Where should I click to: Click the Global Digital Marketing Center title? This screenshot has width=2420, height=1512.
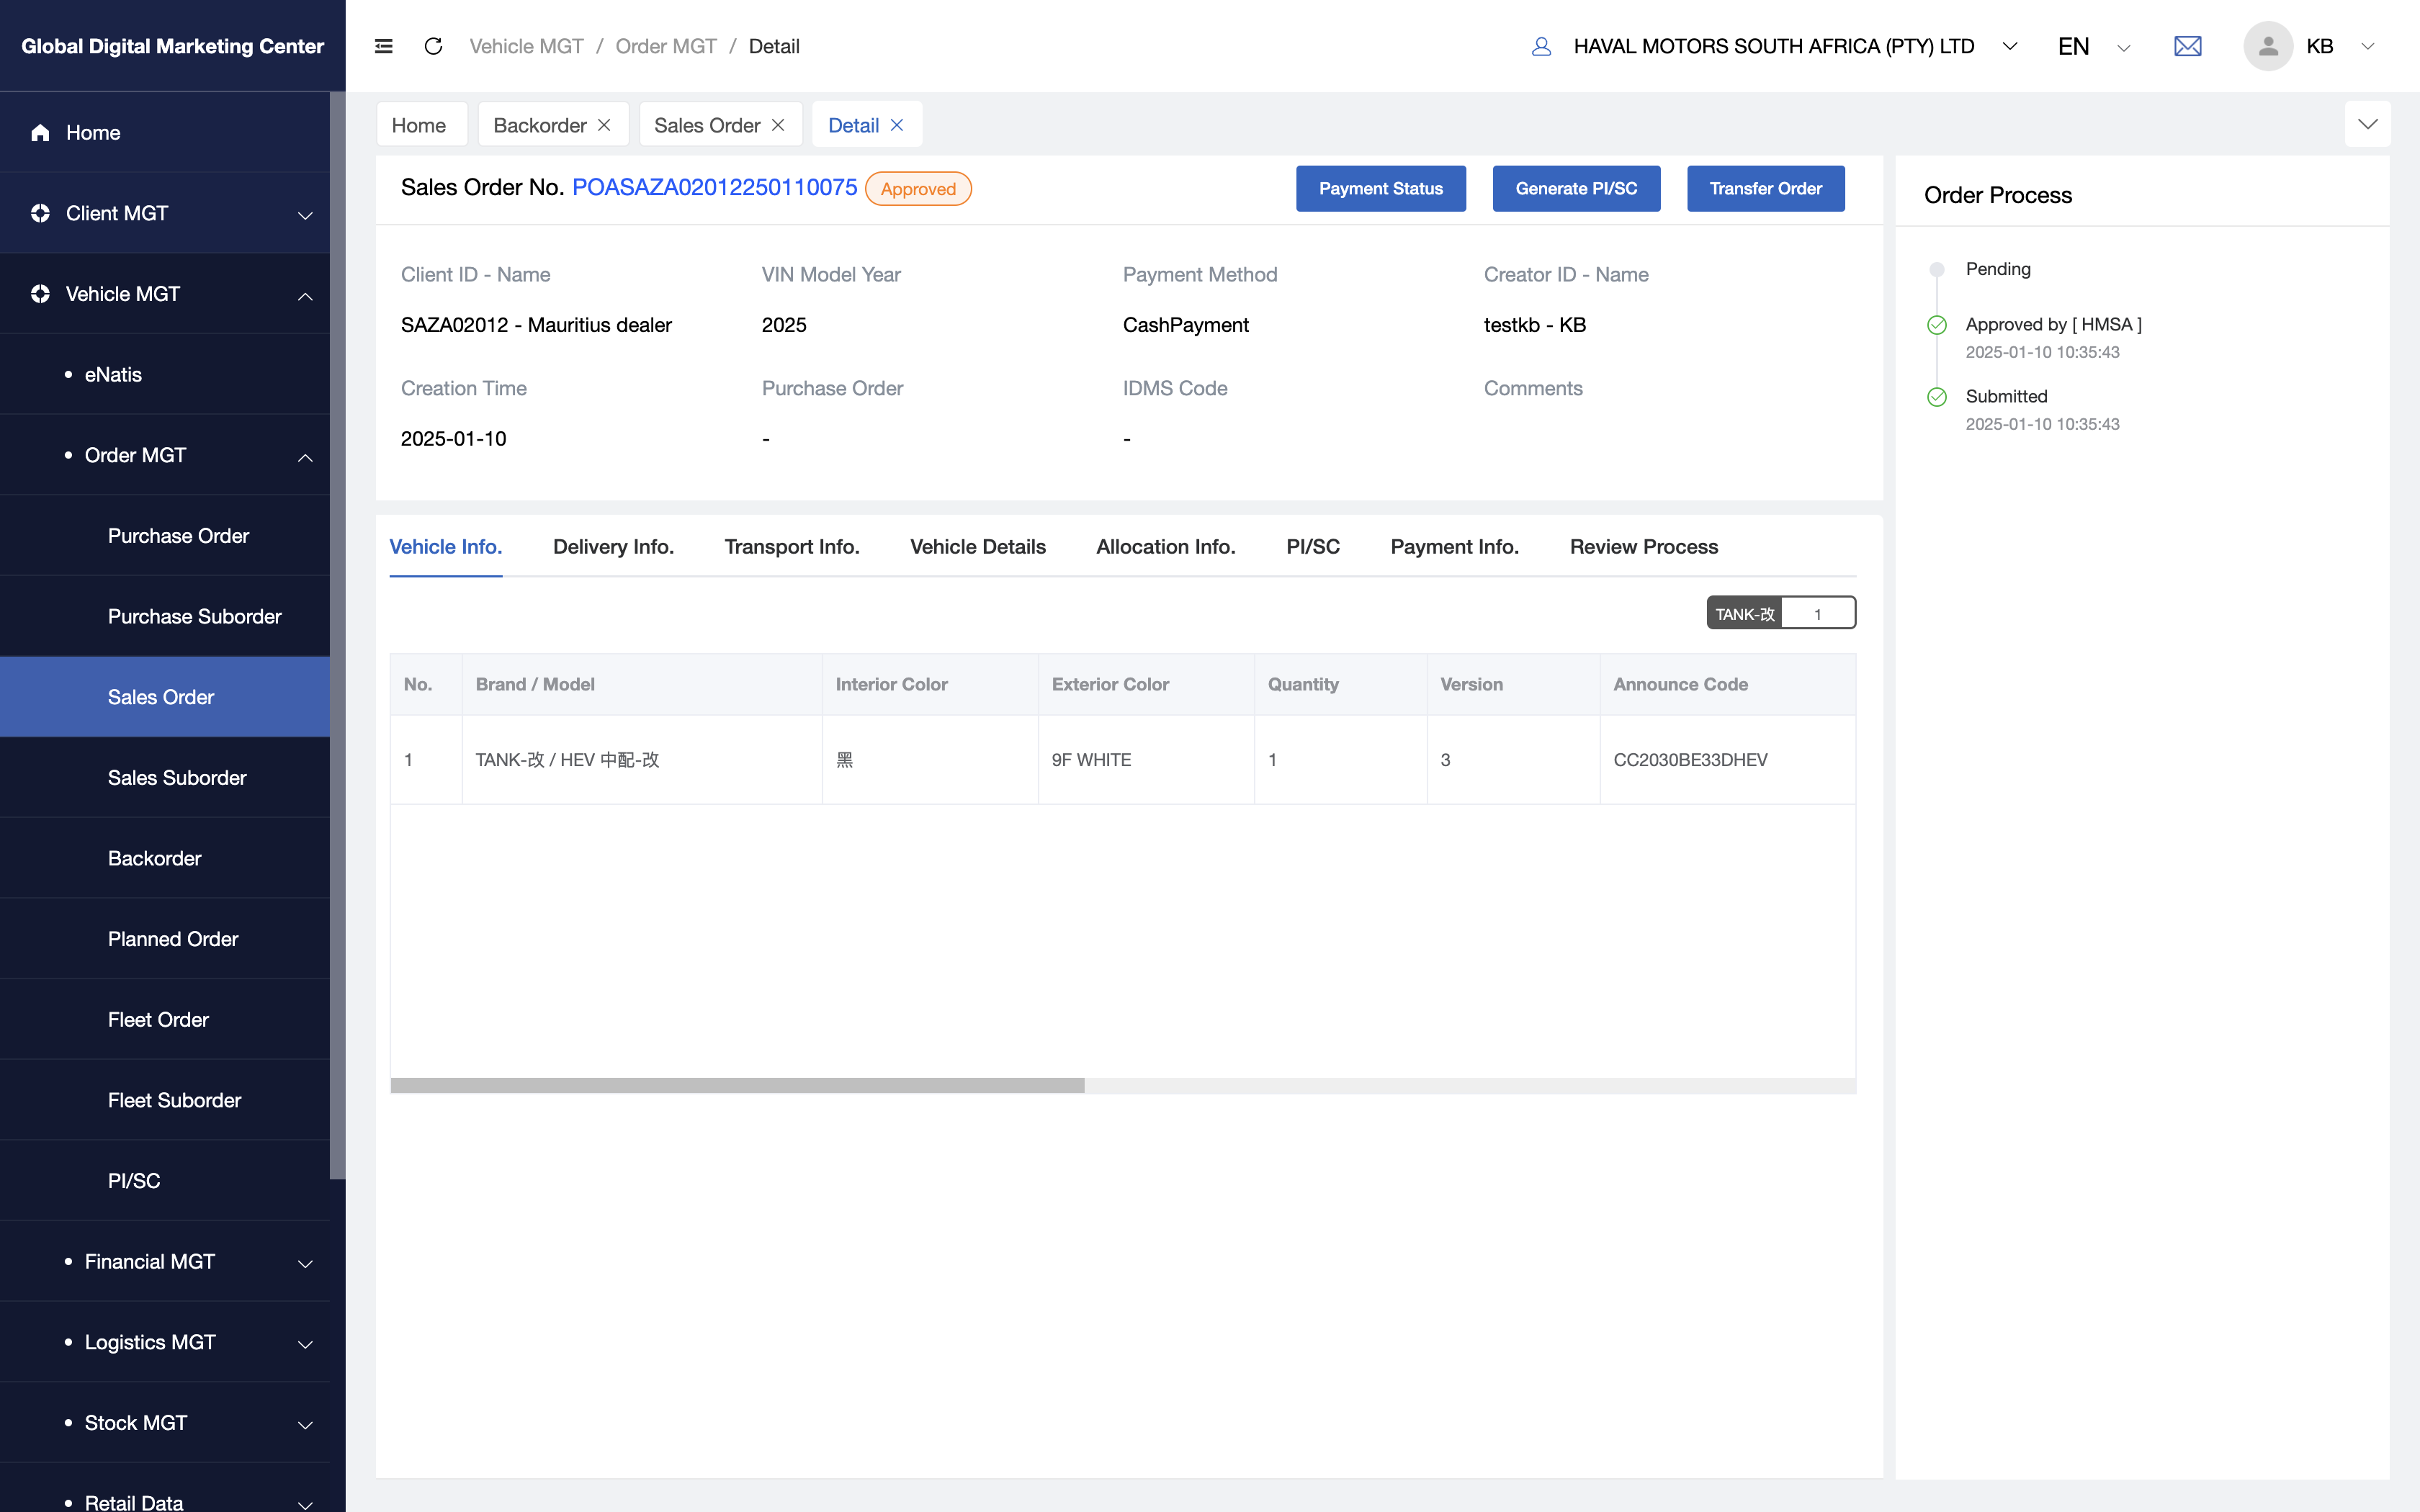click(x=172, y=46)
